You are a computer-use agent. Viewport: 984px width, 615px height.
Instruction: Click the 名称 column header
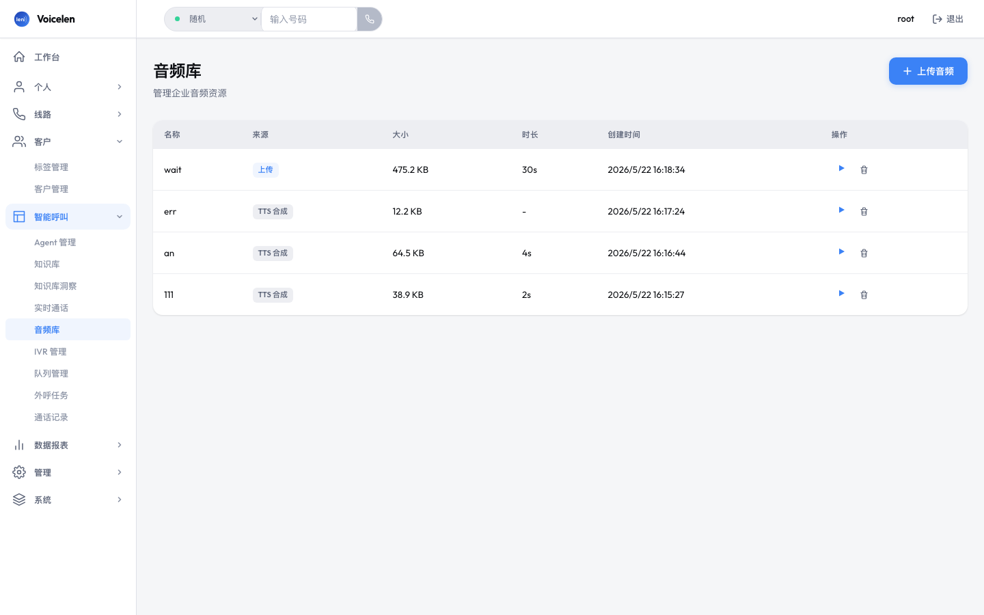pos(172,135)
